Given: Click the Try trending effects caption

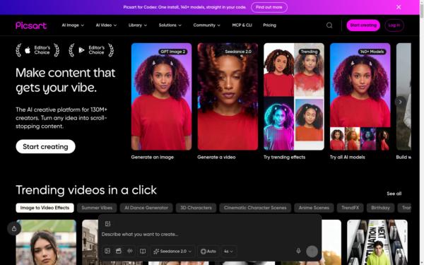Looking at the screenshot, I should 285,157.
